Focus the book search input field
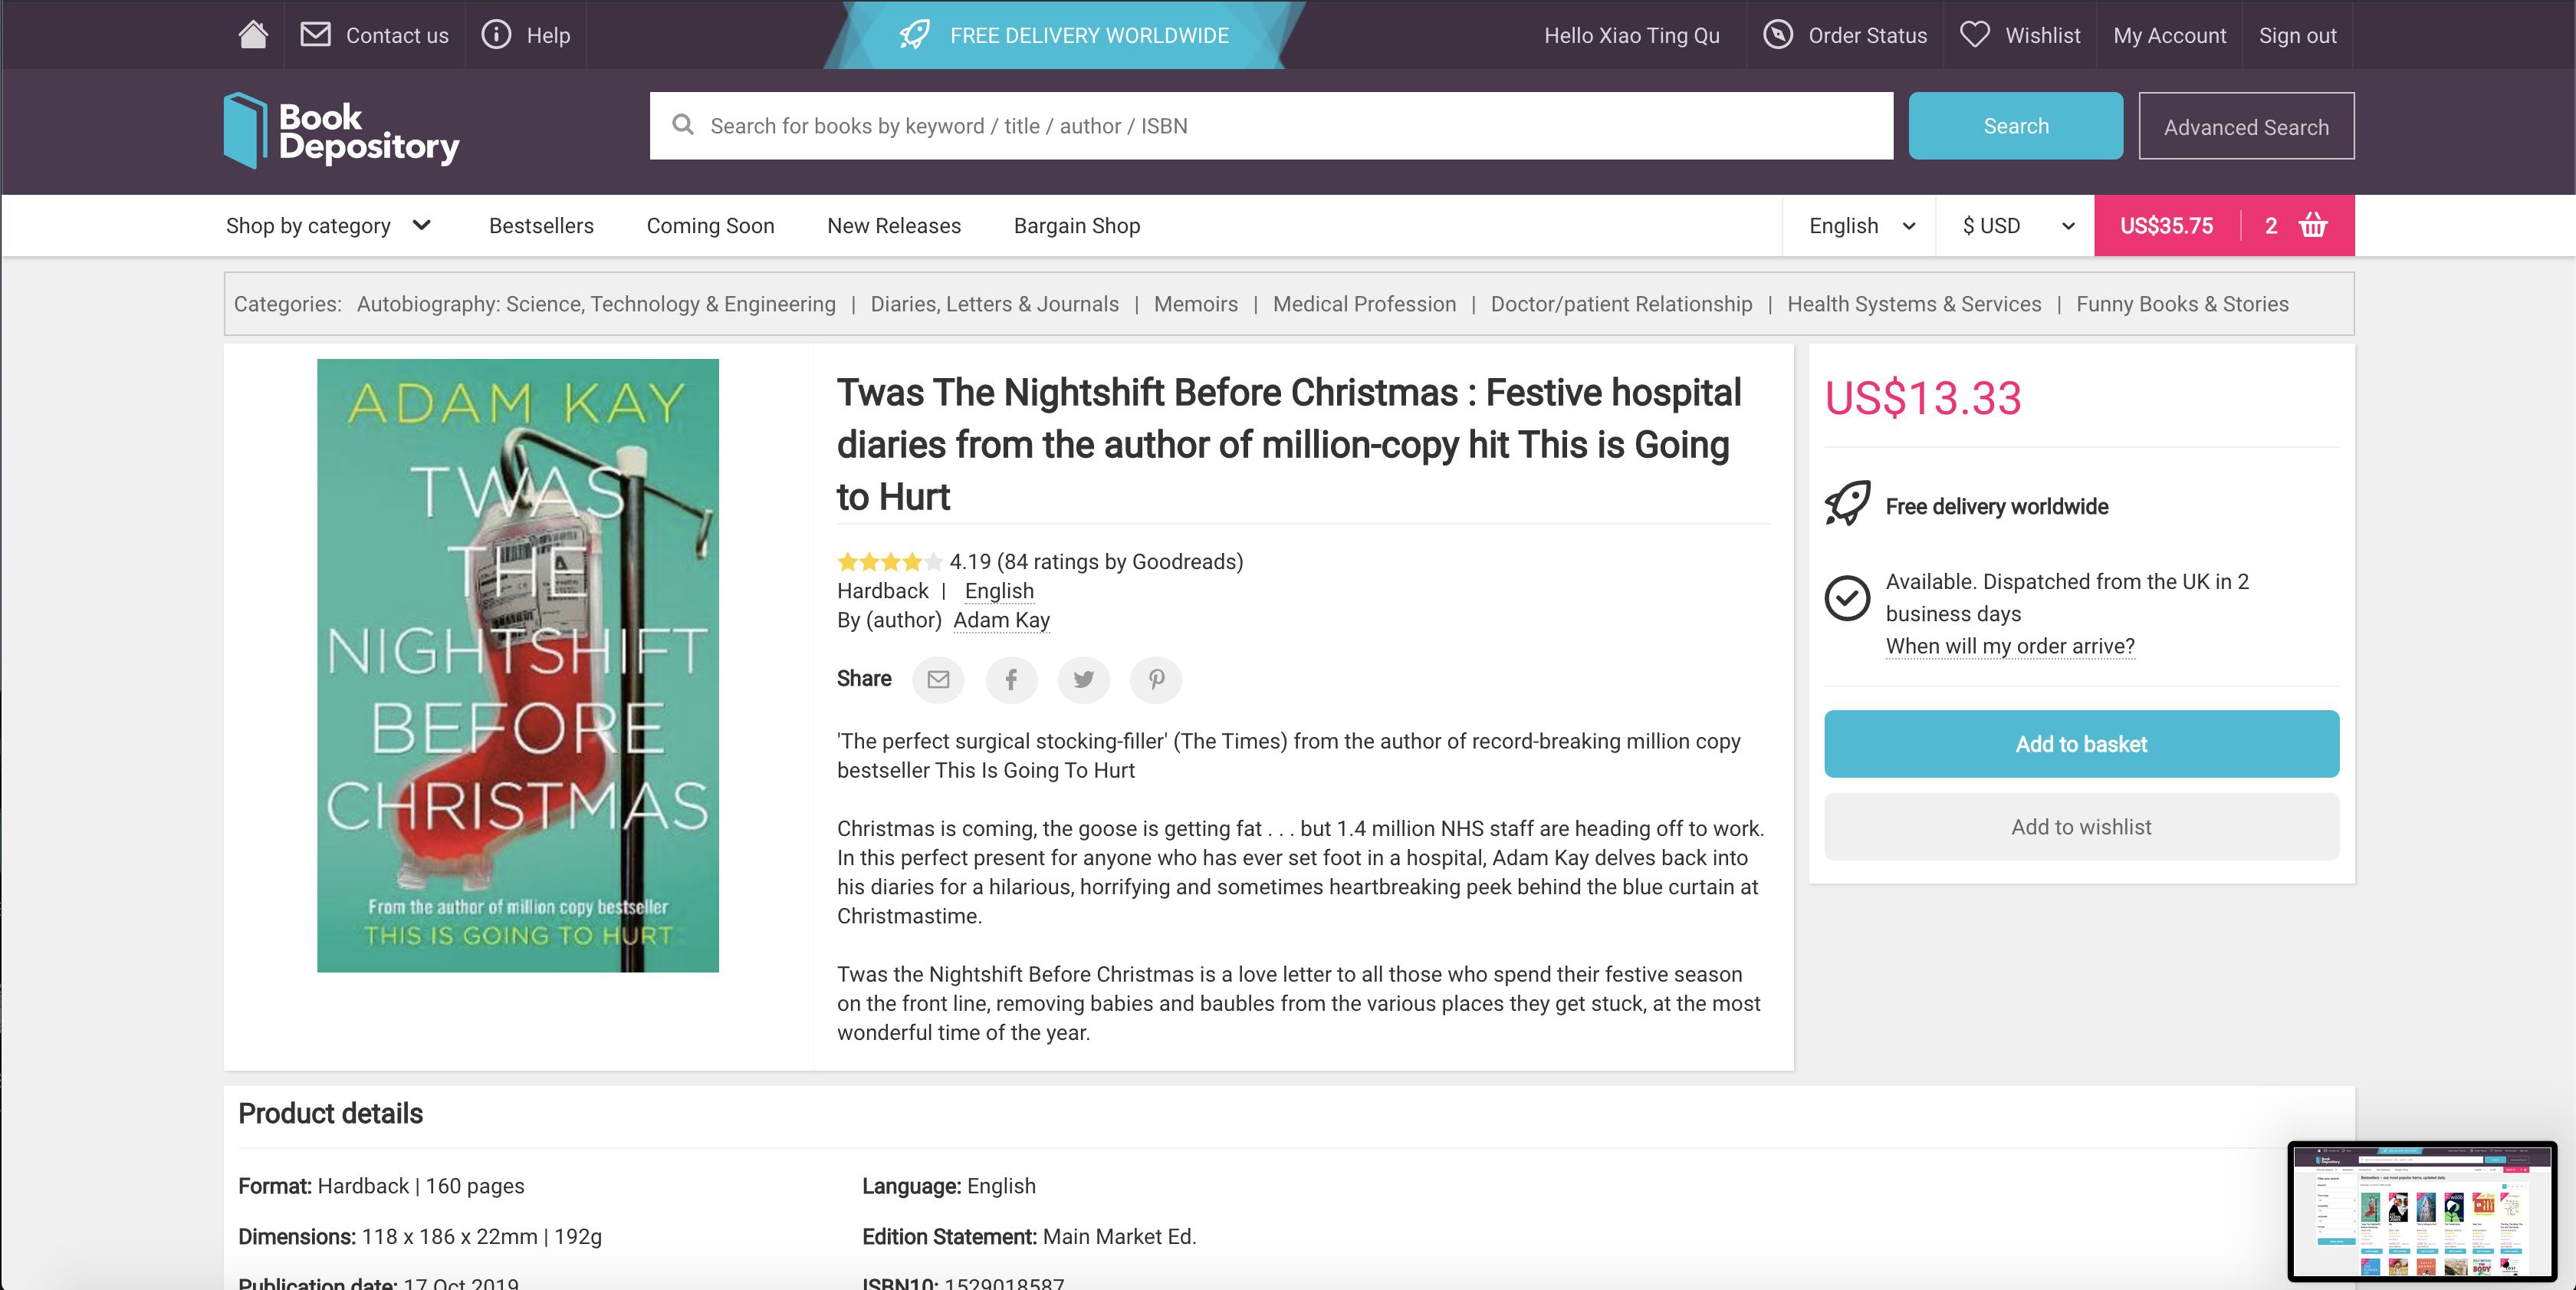Image resolution: width=2576 pixels, height=1290 pixels. pos(1271,126)
